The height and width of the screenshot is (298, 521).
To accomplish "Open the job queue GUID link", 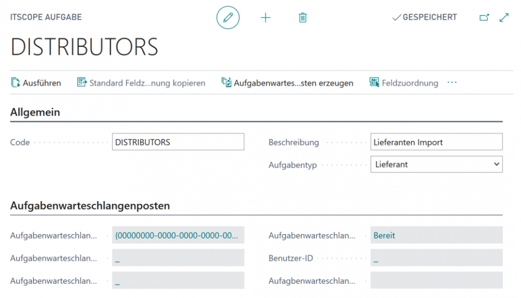I will pos(176,235).
